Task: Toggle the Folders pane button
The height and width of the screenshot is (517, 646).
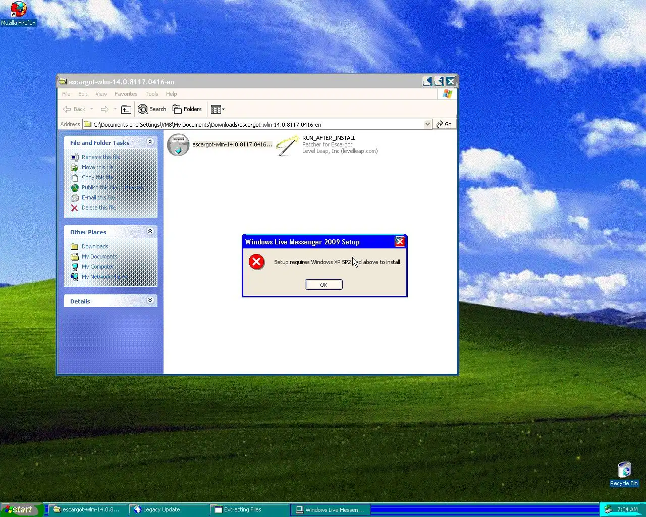Action: pyautogui.click(x=187, y=109)
